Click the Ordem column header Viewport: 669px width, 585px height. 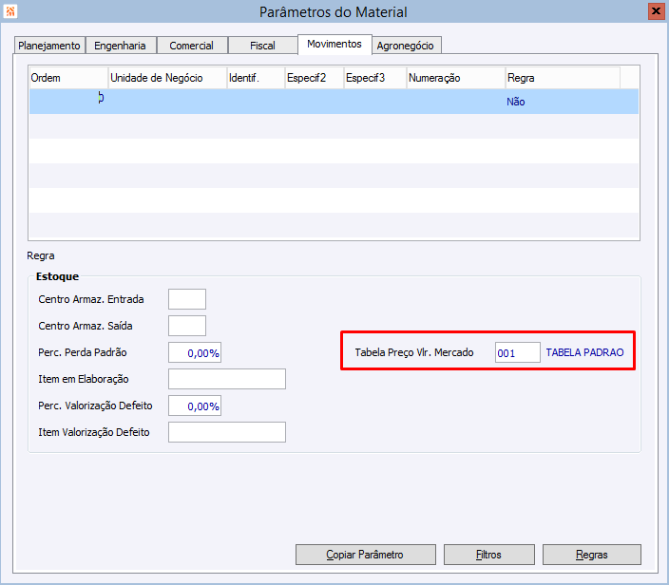coord(68,78)
